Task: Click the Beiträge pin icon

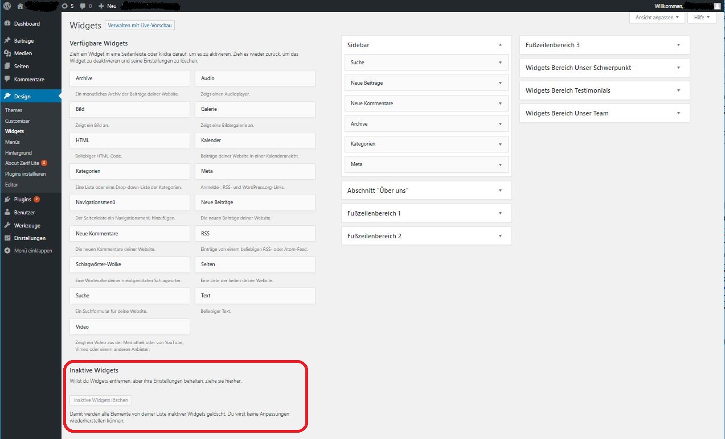Action: coord(7,41)
